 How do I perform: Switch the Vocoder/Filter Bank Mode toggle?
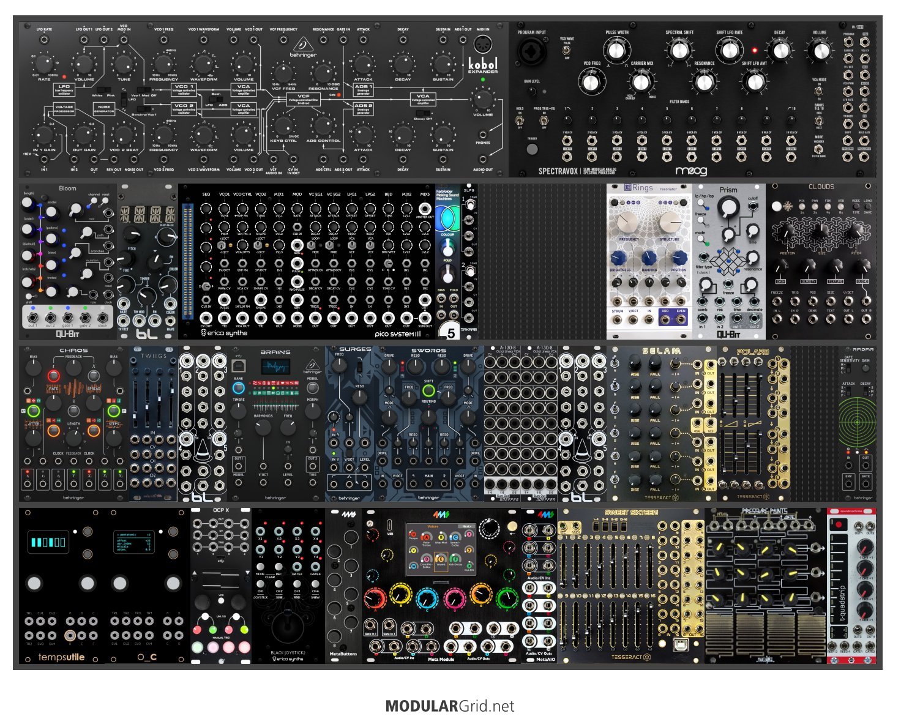point(819,149)
